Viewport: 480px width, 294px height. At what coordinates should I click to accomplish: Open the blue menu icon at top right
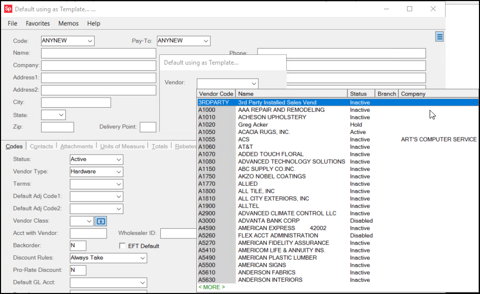pos(439,36)
